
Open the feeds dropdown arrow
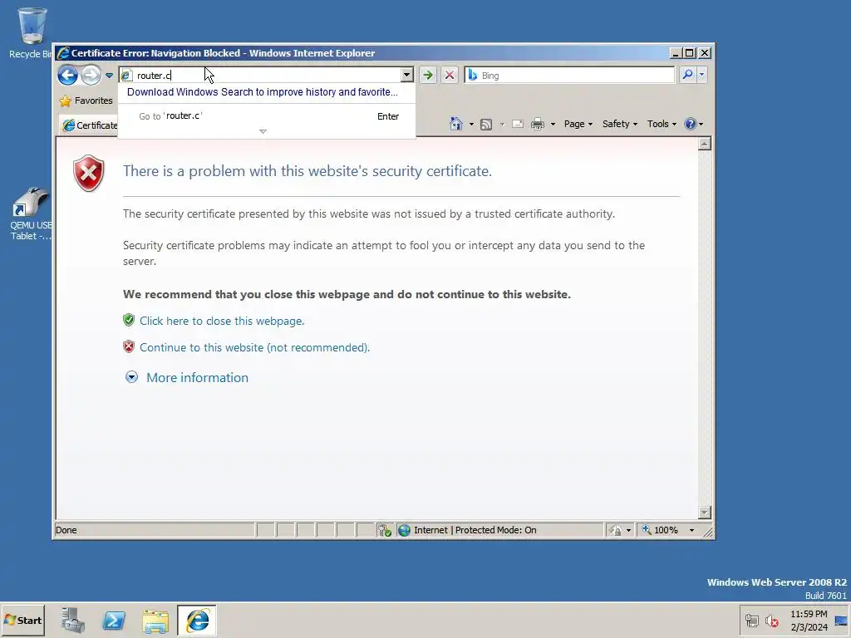tap(502, 125)
